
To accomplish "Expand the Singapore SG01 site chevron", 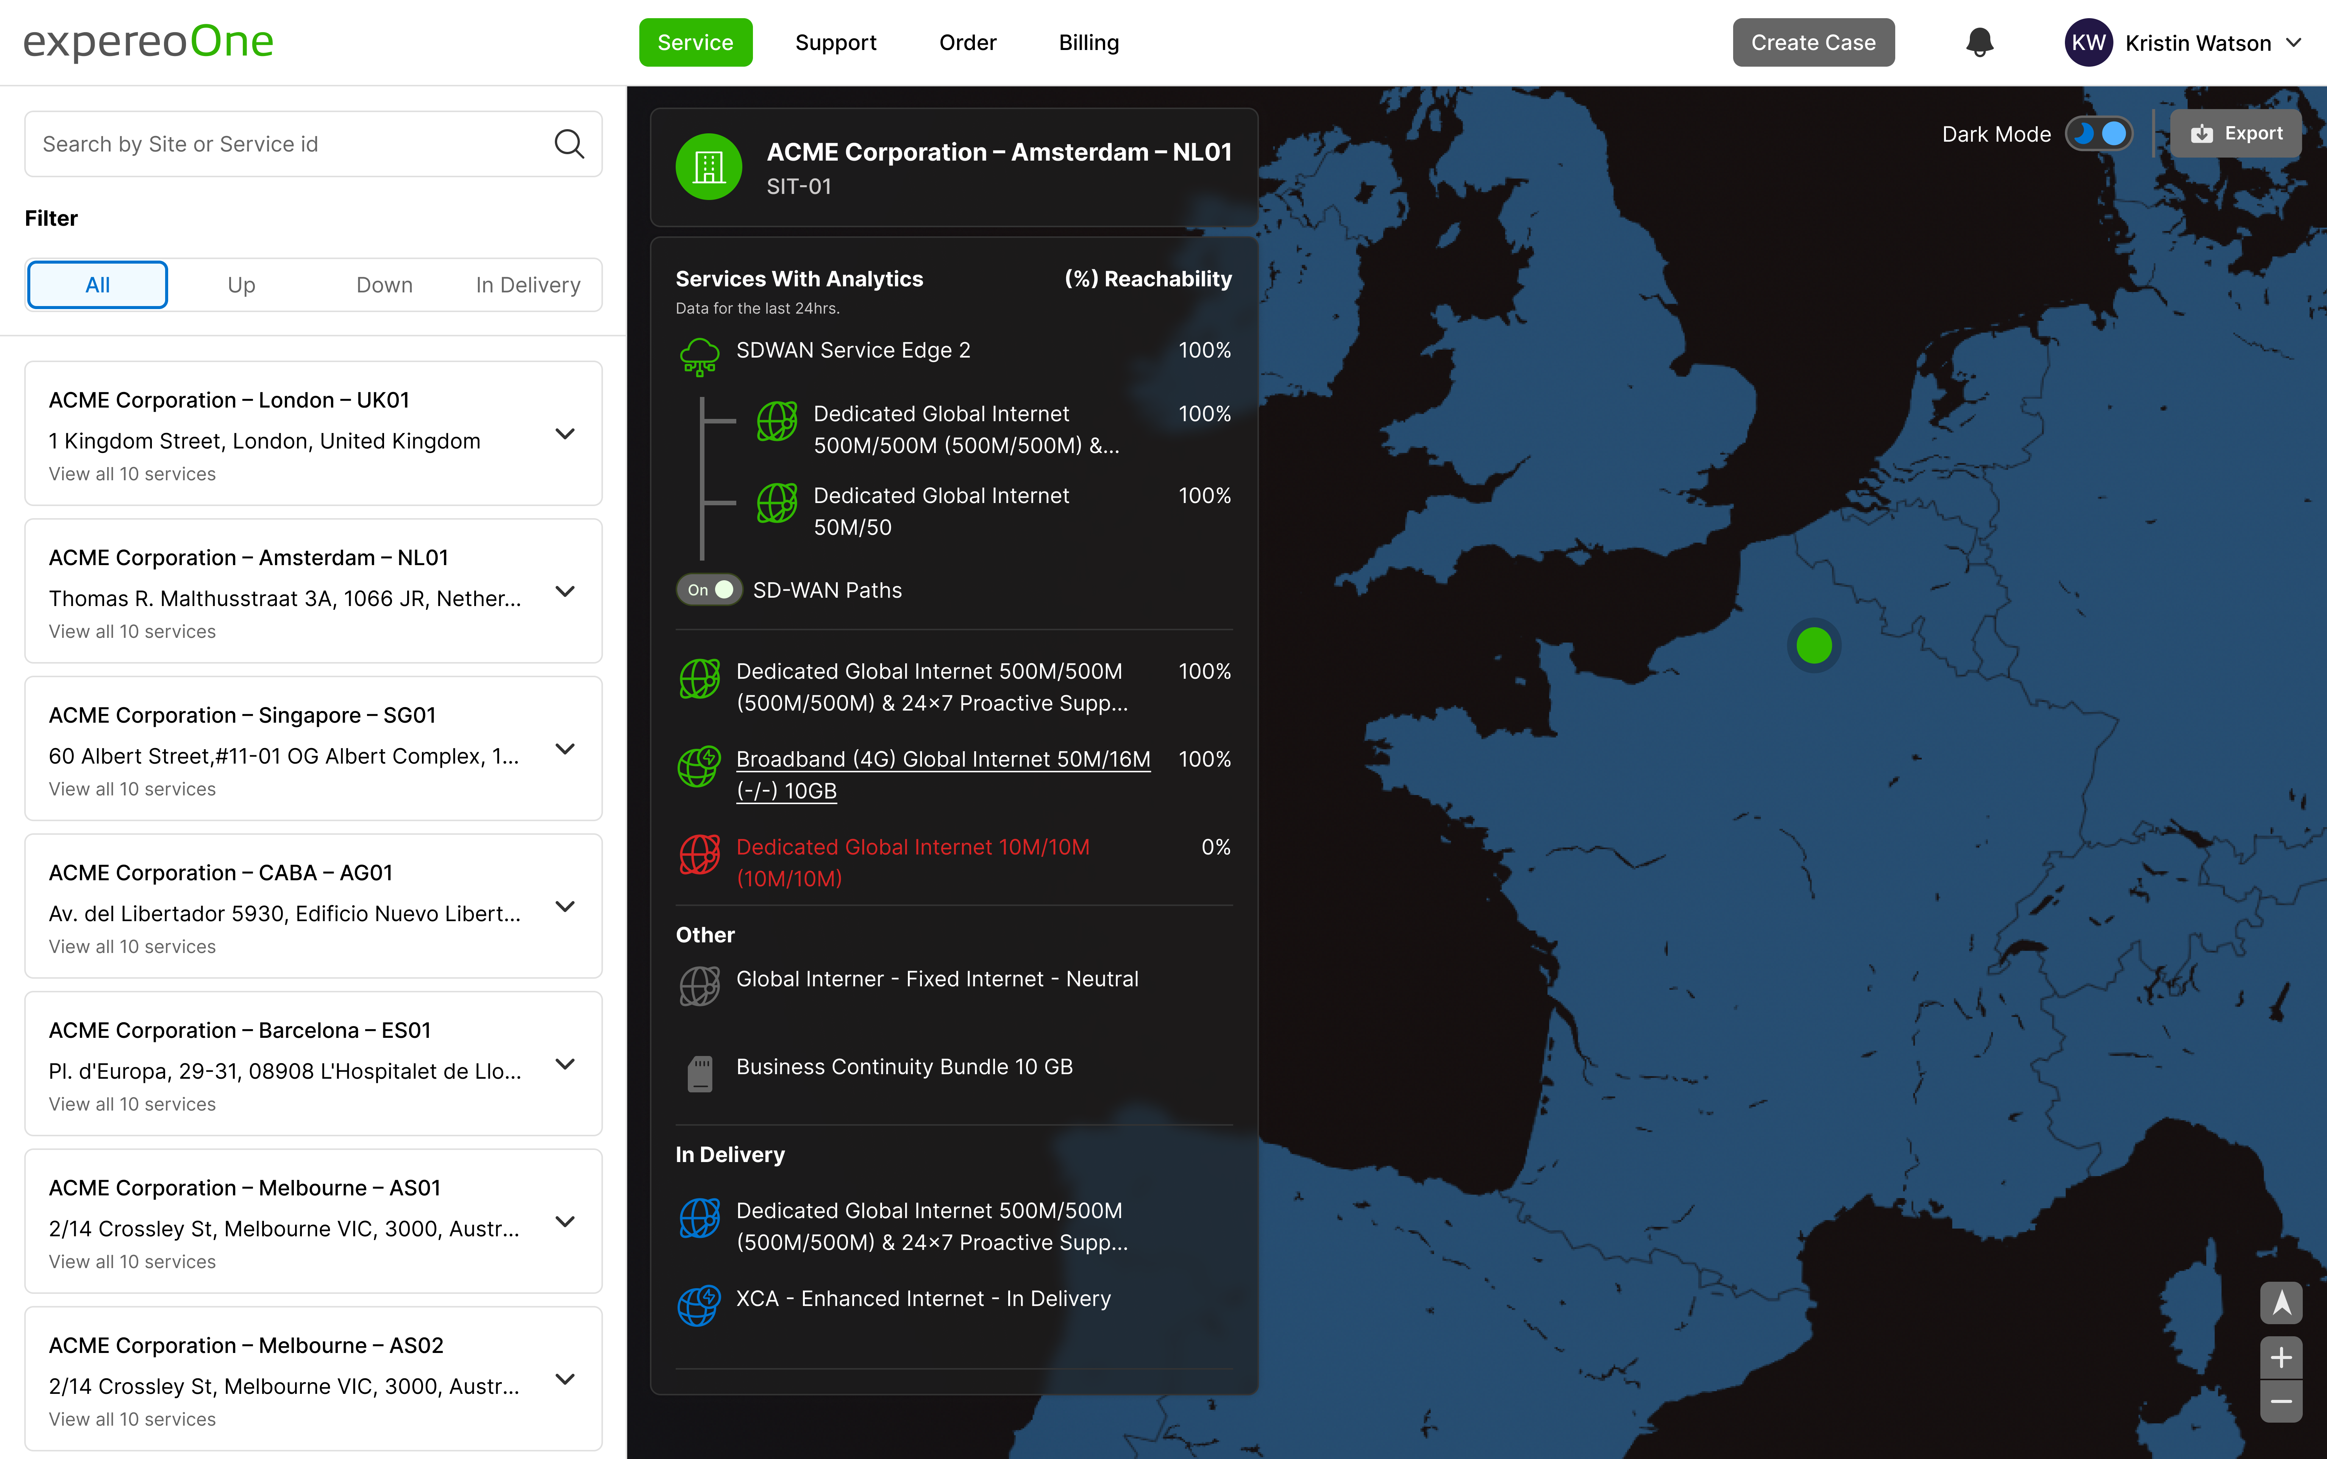I will [x=565, y=749].
